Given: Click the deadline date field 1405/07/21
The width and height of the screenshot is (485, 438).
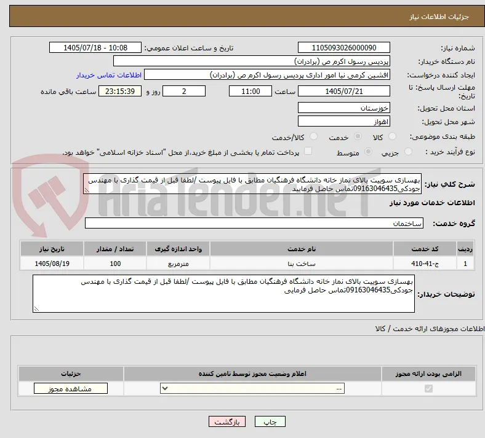Looking at the screenshot, I should point(343,91).
